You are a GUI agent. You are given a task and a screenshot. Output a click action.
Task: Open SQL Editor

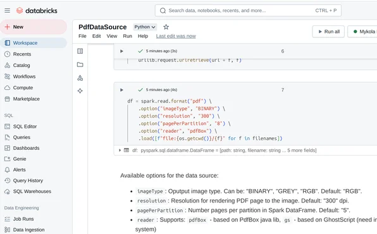coord(25,126)
